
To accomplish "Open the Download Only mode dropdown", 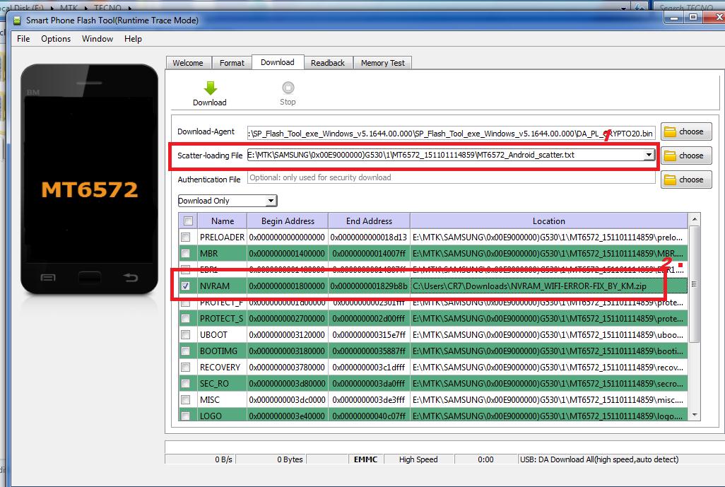I will coord(228,201).
